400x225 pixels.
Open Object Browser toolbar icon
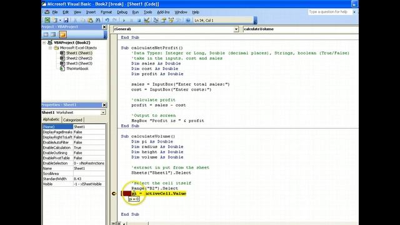coord(171,20)
